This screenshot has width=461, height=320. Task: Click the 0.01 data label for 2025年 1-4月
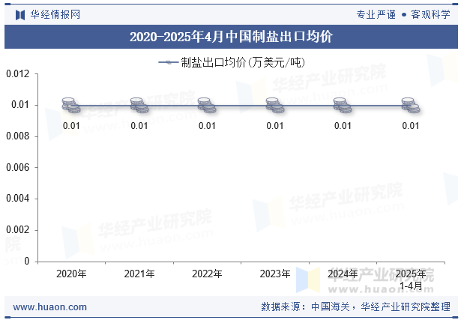411,126
